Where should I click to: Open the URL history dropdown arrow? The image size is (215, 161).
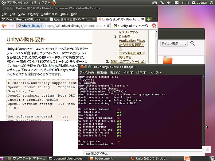pyautogui.click(x=104, y=26)
